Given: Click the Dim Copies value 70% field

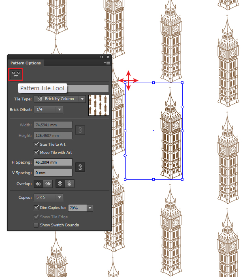Looking at the screenshot, I should click(77, 208).
